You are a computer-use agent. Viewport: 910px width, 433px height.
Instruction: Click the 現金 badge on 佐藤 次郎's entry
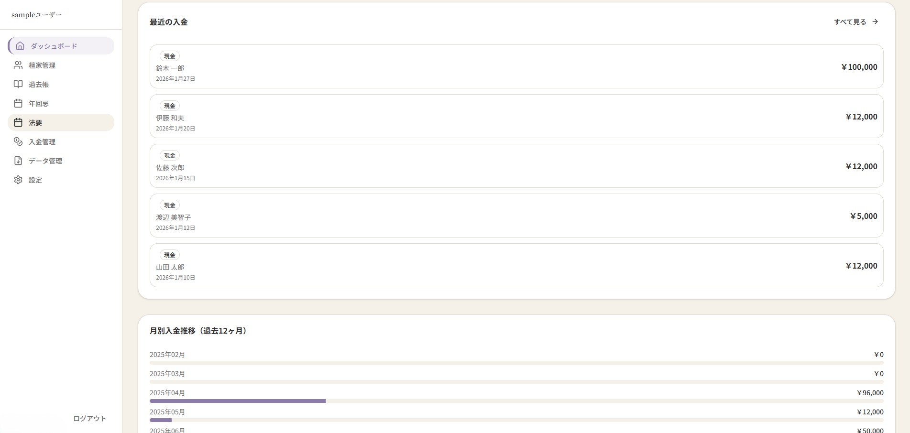(170, 156)
